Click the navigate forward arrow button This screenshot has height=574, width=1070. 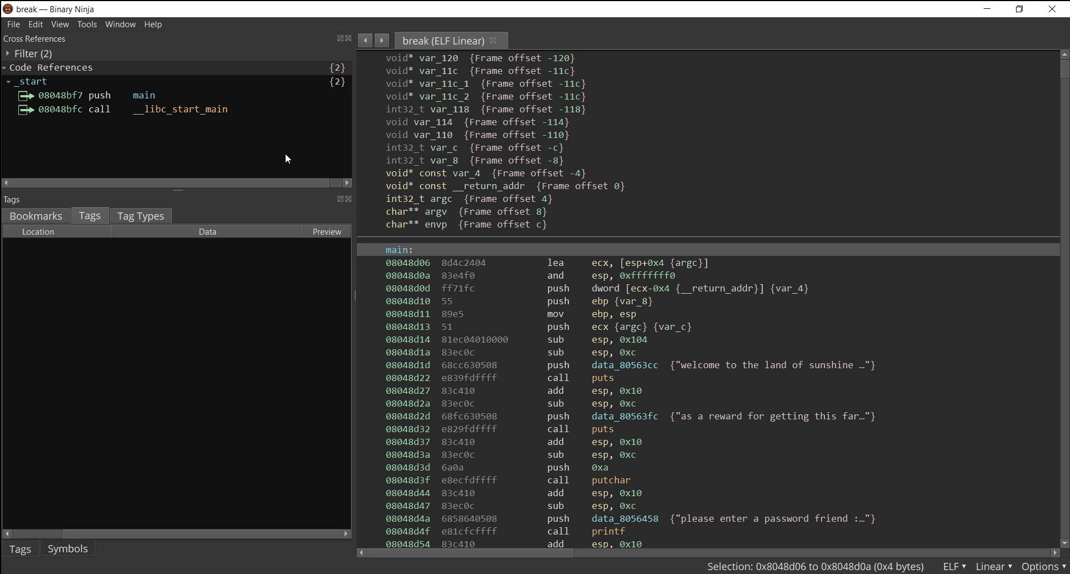[x=382, y=40]
